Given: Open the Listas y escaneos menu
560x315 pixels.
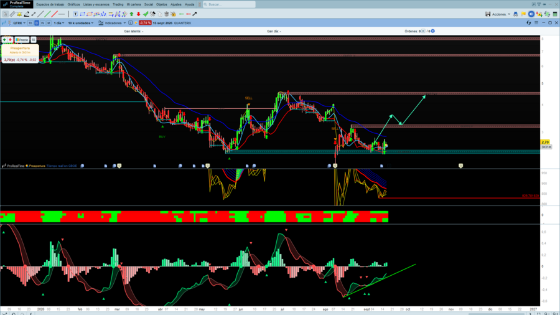Looking at the screenshot, I should pos(96,4).
